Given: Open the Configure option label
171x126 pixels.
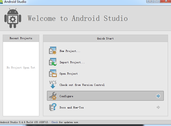Looking at the screenshot, I should 66,96.
